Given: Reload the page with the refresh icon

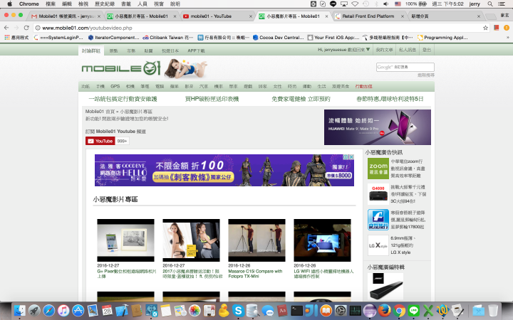Looking at the screenshot, I should point(26,28).
